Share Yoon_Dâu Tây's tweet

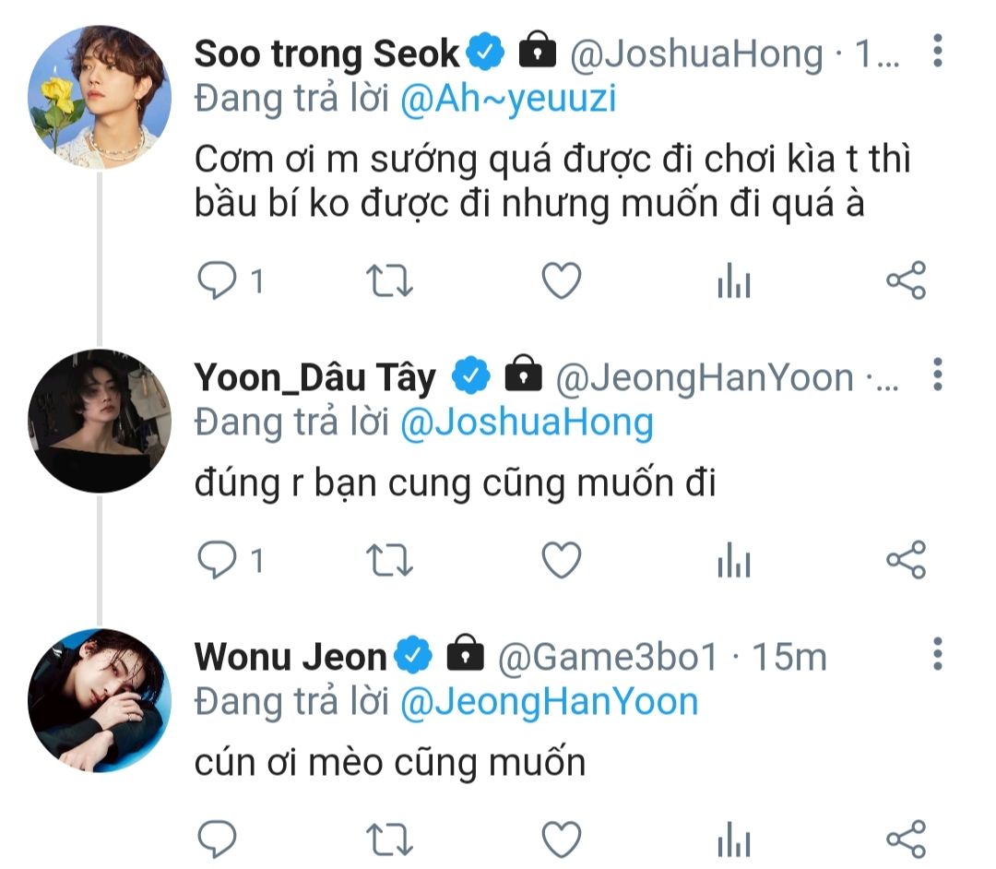pyautogui.click(x=906, y=560)
